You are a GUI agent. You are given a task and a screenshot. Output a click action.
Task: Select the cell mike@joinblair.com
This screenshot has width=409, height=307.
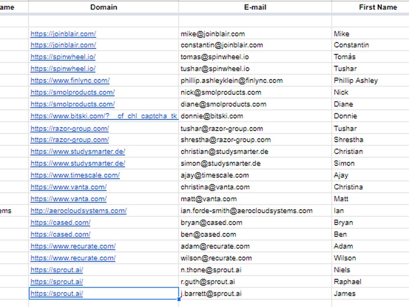click(255, 34)
